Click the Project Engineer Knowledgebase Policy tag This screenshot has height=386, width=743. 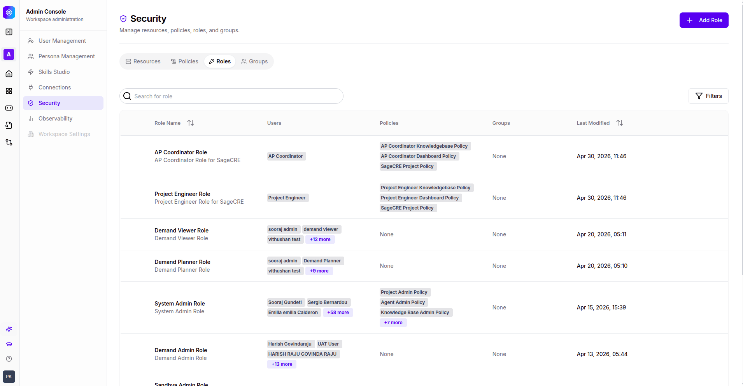(x=427, y=188)
